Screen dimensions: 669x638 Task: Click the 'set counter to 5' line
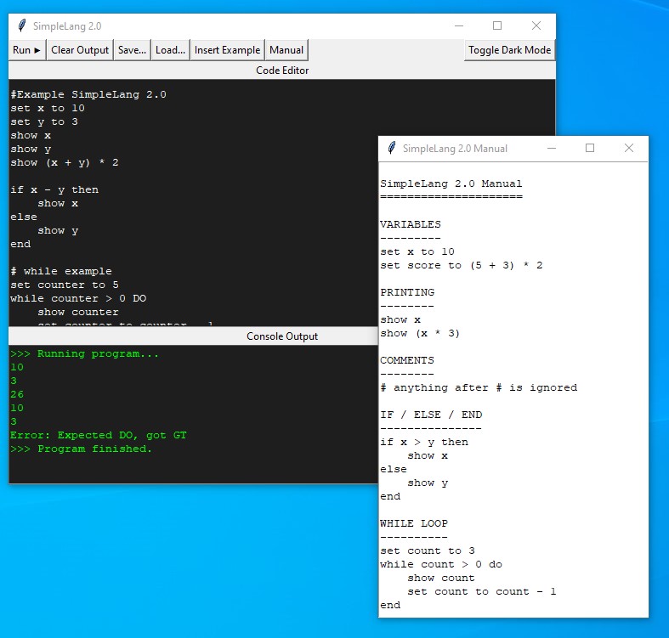65,285
